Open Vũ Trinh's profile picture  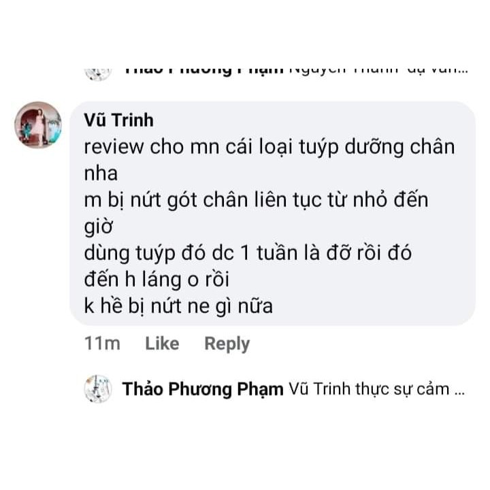tap(38, 125)
